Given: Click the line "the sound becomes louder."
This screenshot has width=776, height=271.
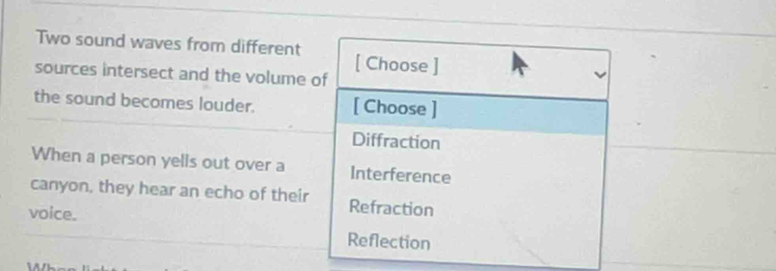Looking at the screenshot, I should tap(144, 101).
